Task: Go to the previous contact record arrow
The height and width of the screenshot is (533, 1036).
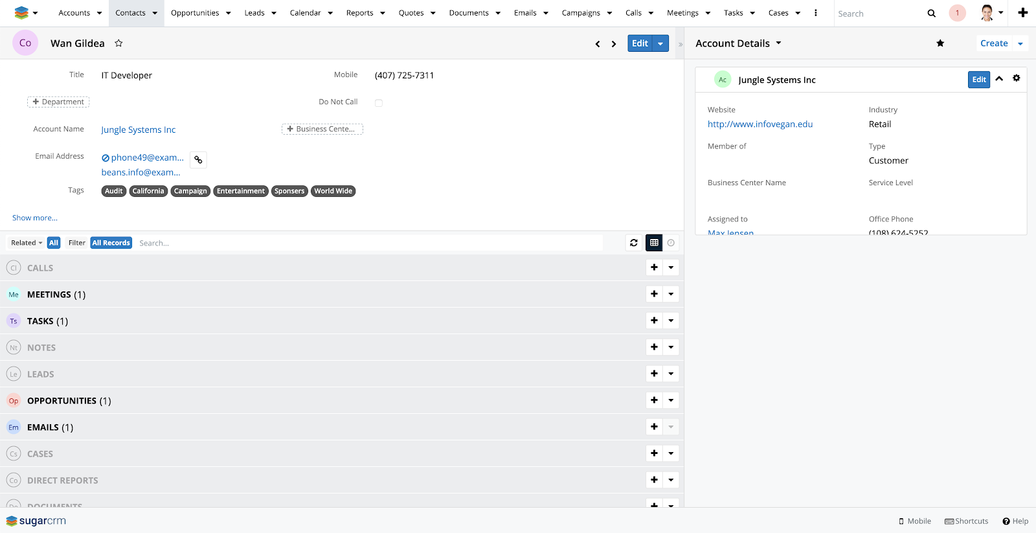Action: tap(597, 44)
